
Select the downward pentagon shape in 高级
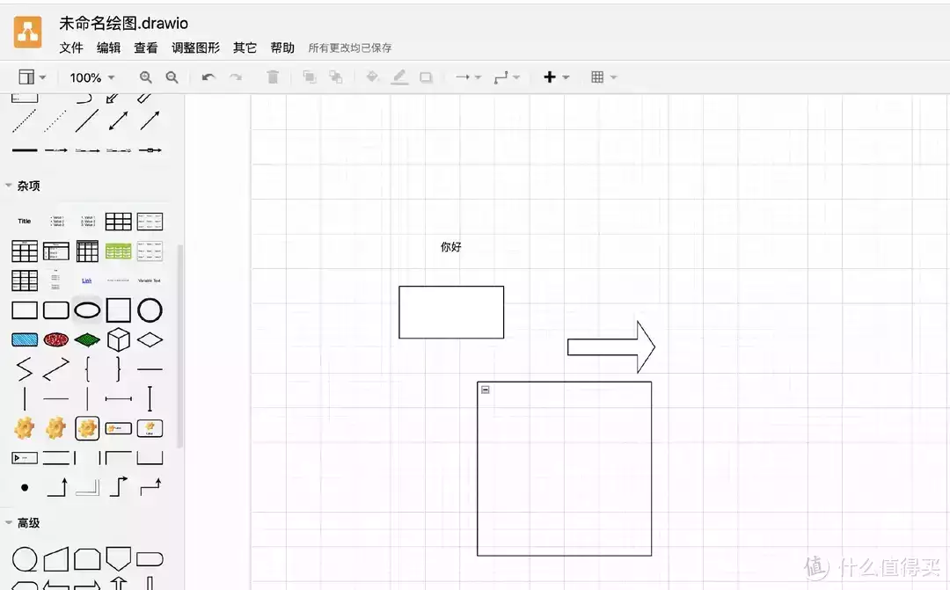click(x=118, y=558)
